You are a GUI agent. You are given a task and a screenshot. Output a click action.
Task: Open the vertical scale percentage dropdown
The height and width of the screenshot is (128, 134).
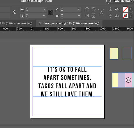pos(44,16)
